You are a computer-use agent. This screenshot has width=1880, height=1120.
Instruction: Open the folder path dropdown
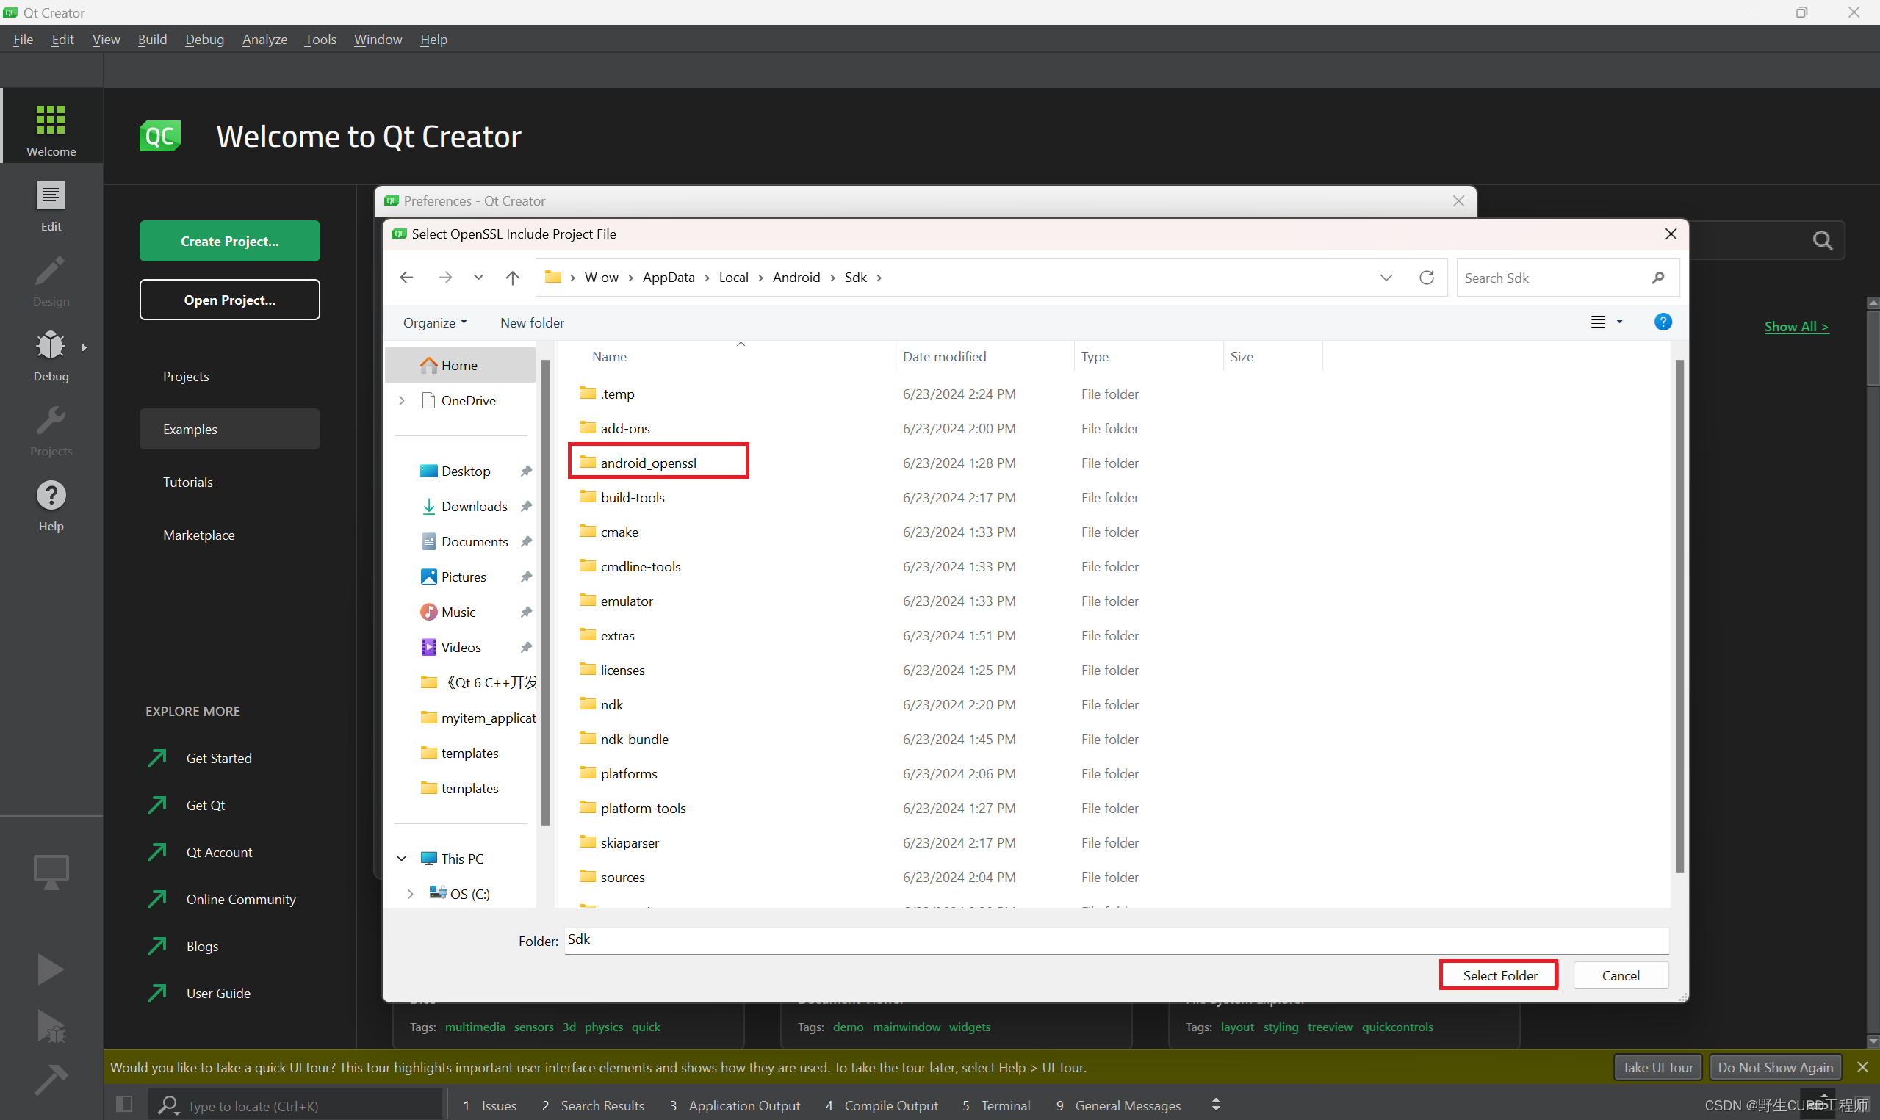click(1386, 278)
